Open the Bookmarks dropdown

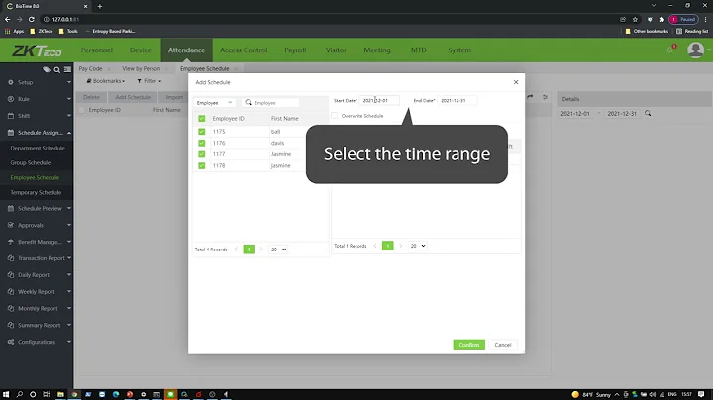106,81
